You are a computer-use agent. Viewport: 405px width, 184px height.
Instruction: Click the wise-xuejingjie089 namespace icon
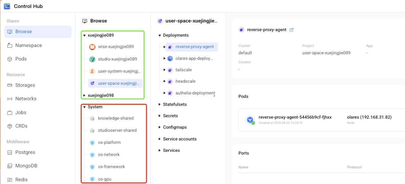[x=92, y=47]
